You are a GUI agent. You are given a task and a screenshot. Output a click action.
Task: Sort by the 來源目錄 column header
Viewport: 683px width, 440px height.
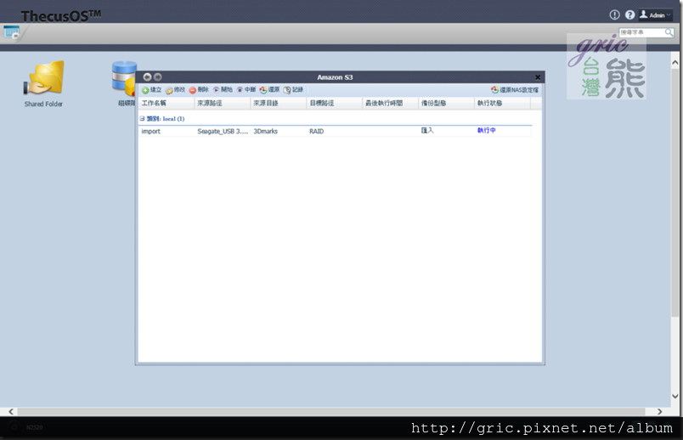279,104
